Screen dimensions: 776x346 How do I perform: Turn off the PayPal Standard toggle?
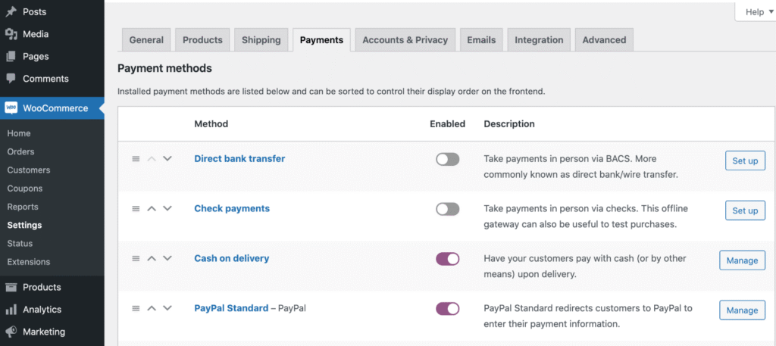(447, 309)
